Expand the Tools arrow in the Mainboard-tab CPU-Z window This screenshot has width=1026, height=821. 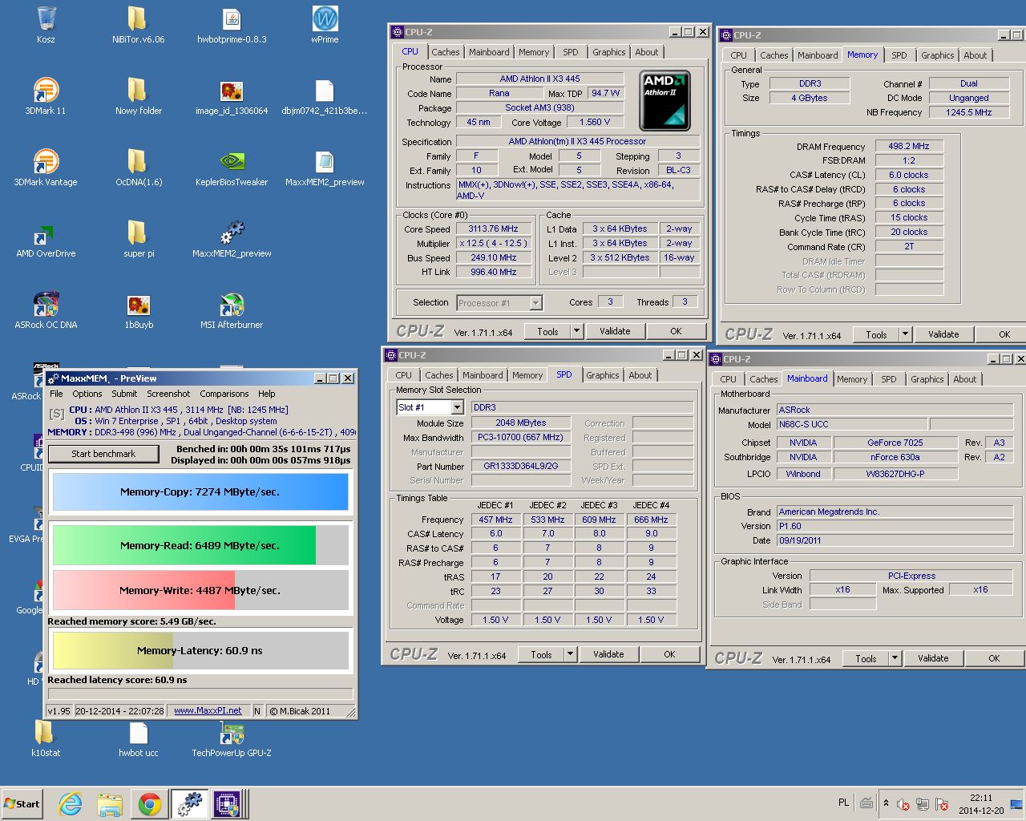click(x=895, y=658)
